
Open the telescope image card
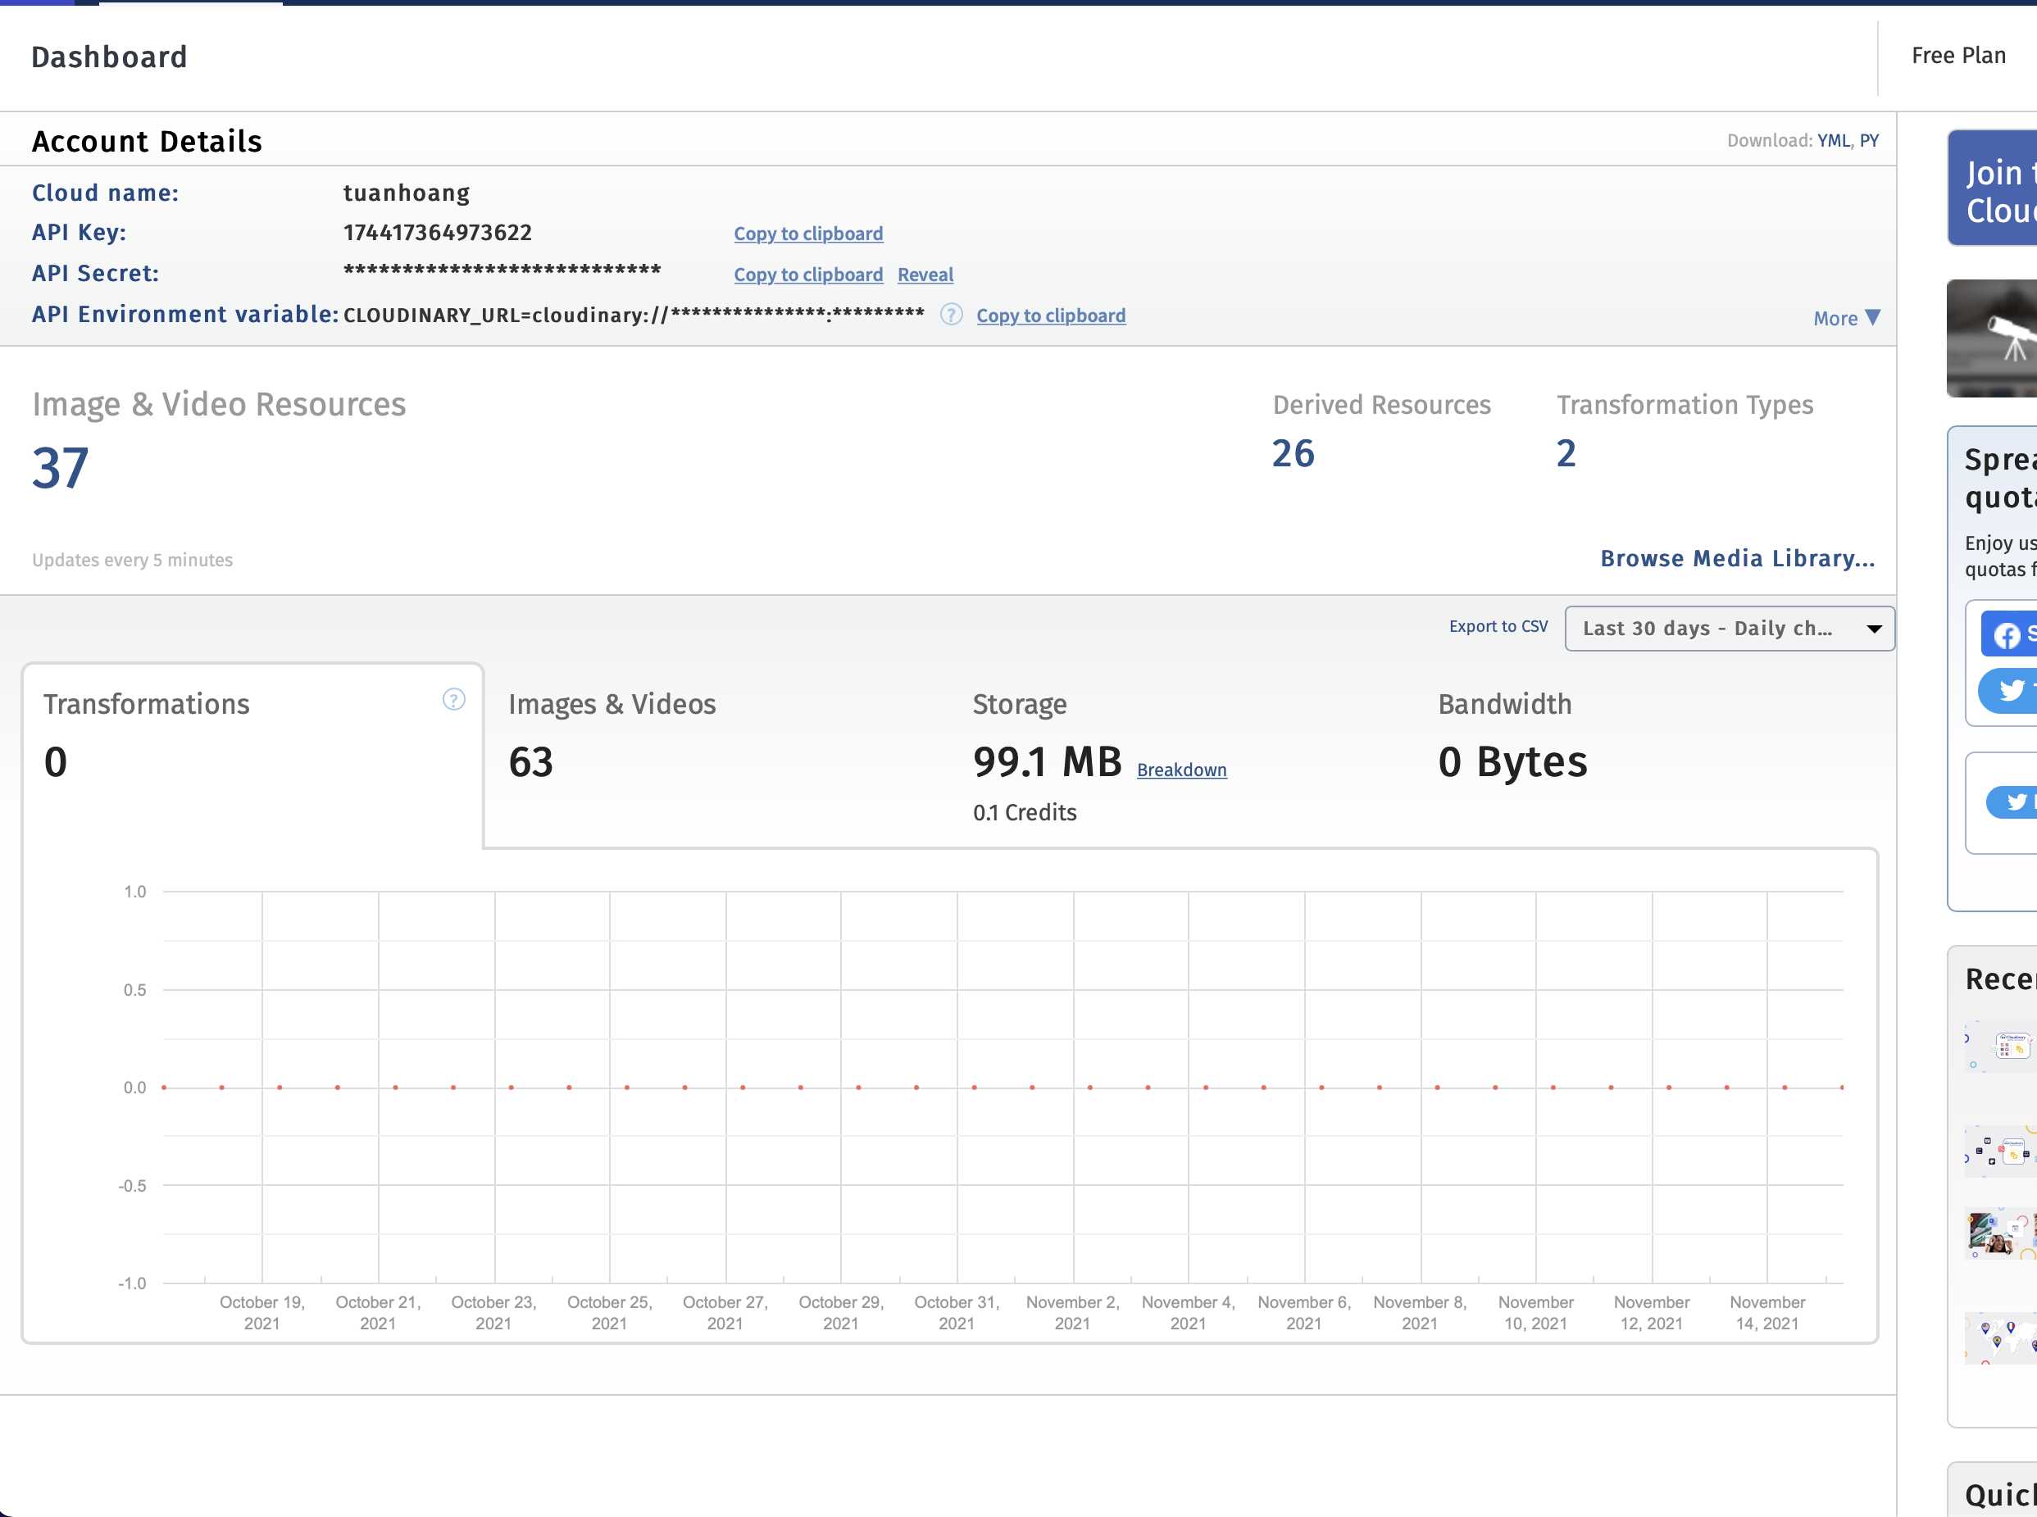[1992, 338]
